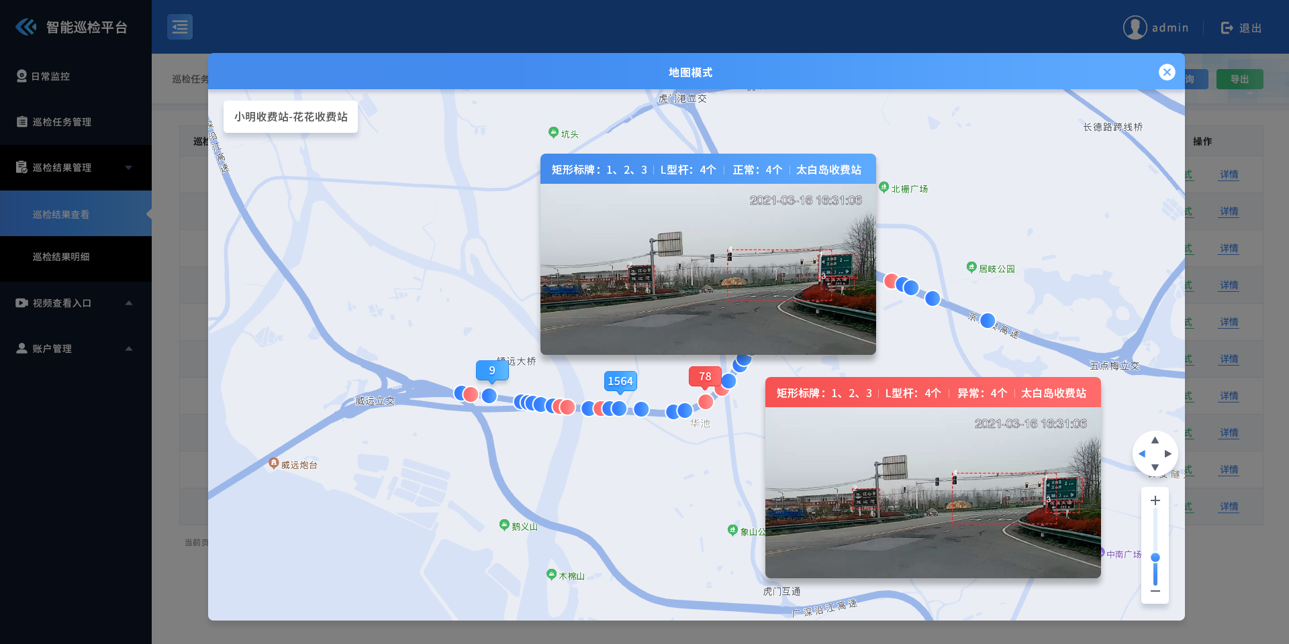Expand the 视频查看入口 menu arrow
This screenshot has width=1289, height=644.
(128, 303)
